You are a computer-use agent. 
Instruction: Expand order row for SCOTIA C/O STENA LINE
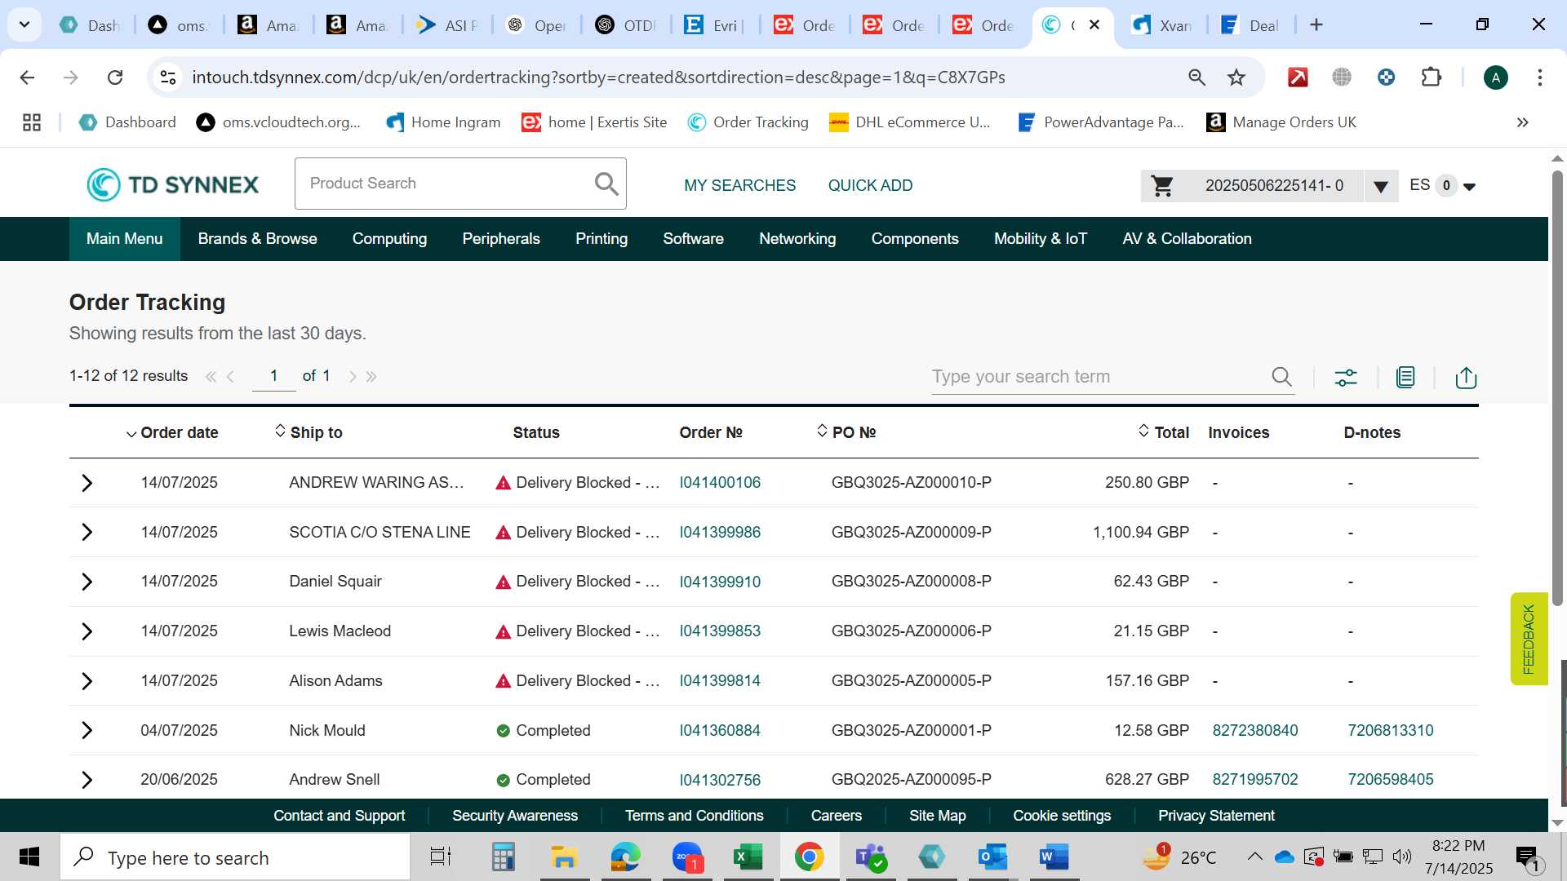pyautogui.click(x=87, y=533)
